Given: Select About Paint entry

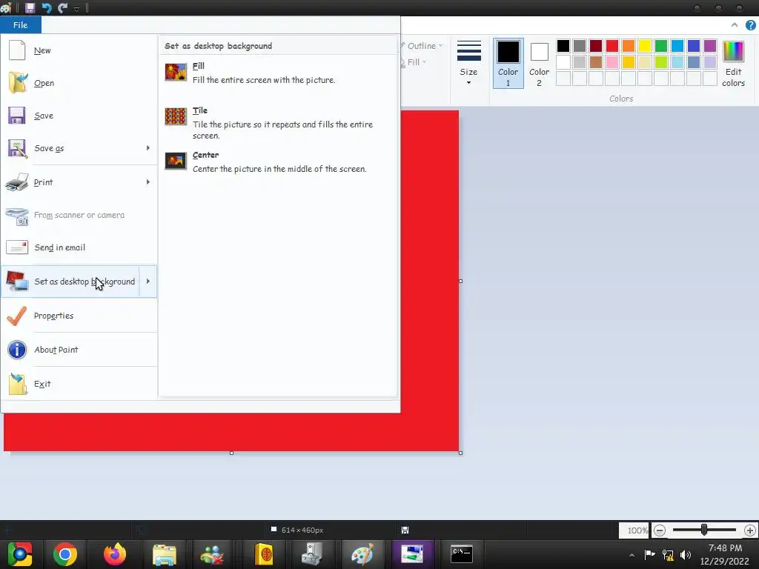Looking at the screenshot, I should click(x=79, y=350).
